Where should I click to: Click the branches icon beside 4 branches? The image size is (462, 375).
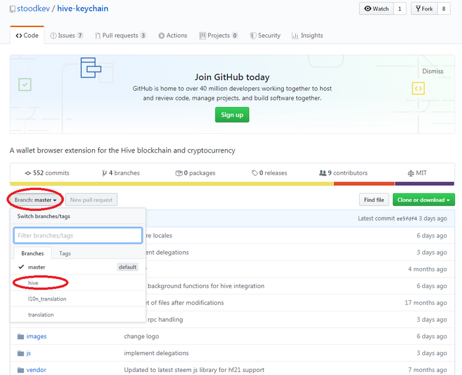(104, 173)
